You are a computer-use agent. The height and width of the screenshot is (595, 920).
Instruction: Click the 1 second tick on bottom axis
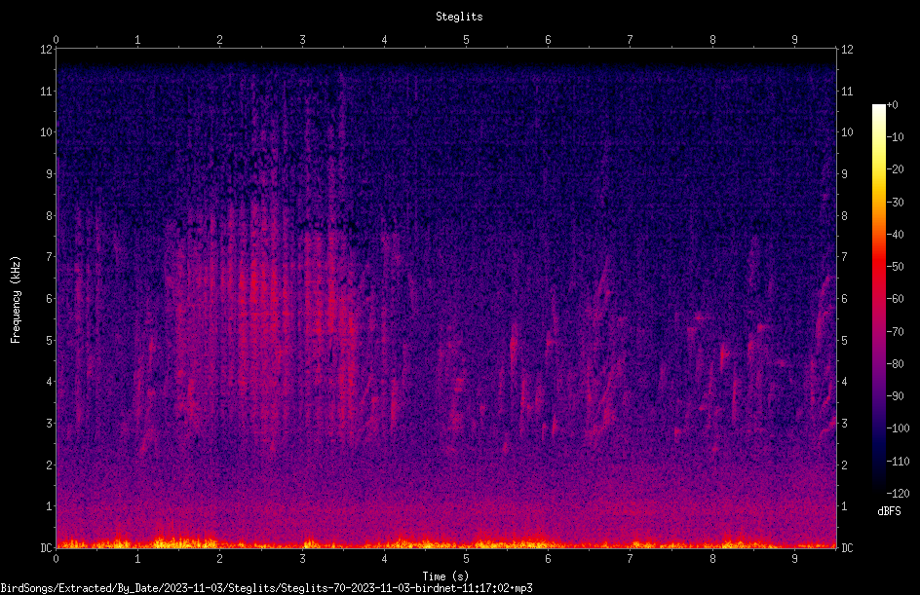tap(137, 559)
